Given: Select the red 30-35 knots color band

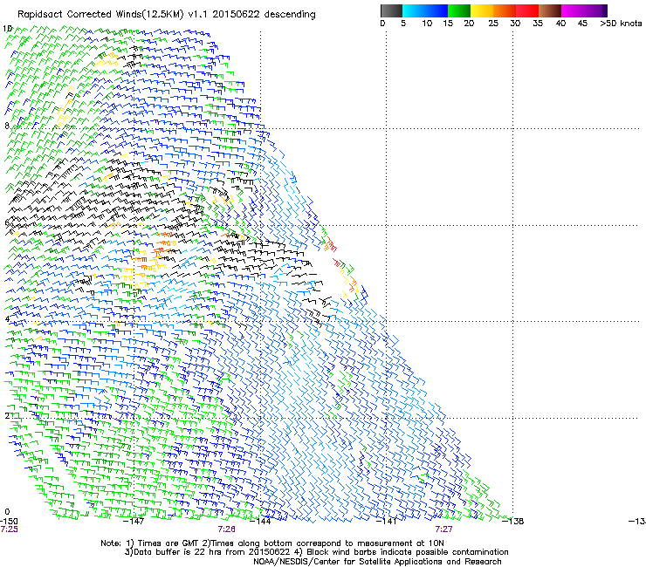Looking at the screenshot, I should 527,10.
